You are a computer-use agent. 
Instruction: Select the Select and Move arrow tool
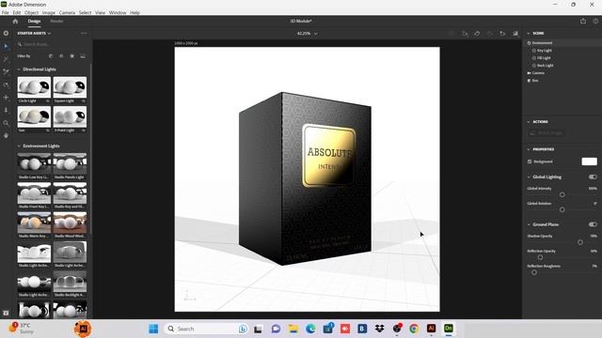6,46
